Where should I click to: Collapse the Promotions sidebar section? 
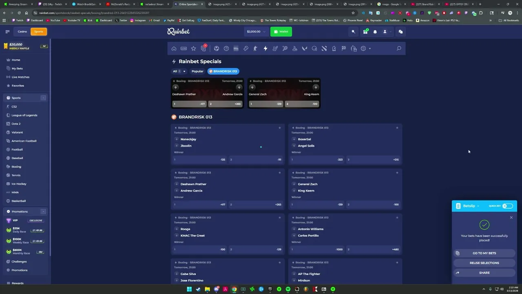[43, 212]
